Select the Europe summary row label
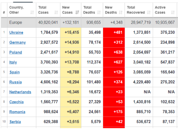The width and height of the screenshot is (178, 129). click(16, 23)
